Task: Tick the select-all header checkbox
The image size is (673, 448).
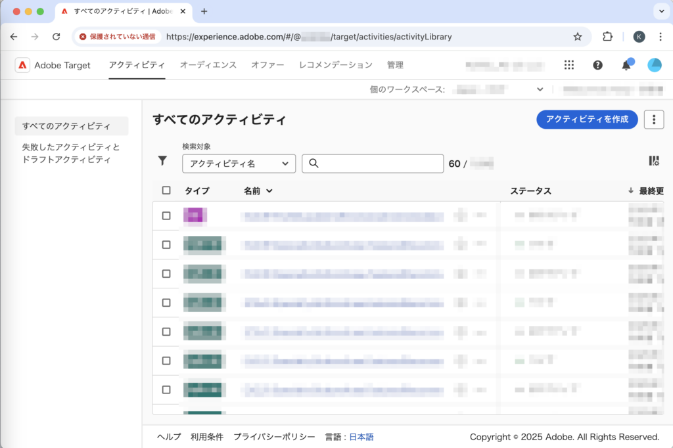Action: 166,190
